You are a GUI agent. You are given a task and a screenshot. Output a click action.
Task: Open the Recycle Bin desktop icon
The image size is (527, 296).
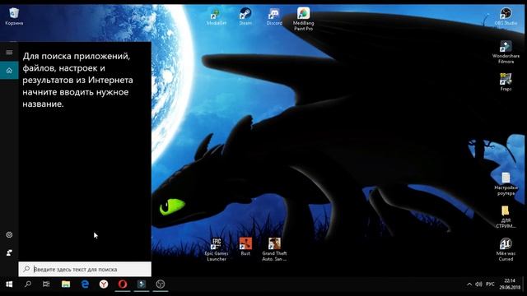pyautogui.click(x=14, y=16)
